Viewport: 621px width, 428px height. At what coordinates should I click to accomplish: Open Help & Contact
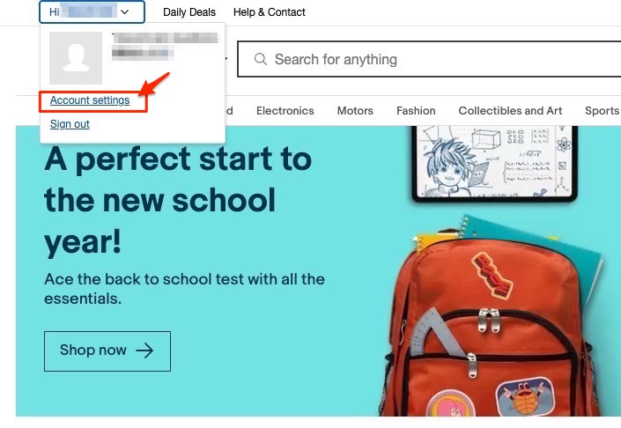(270, 12)
